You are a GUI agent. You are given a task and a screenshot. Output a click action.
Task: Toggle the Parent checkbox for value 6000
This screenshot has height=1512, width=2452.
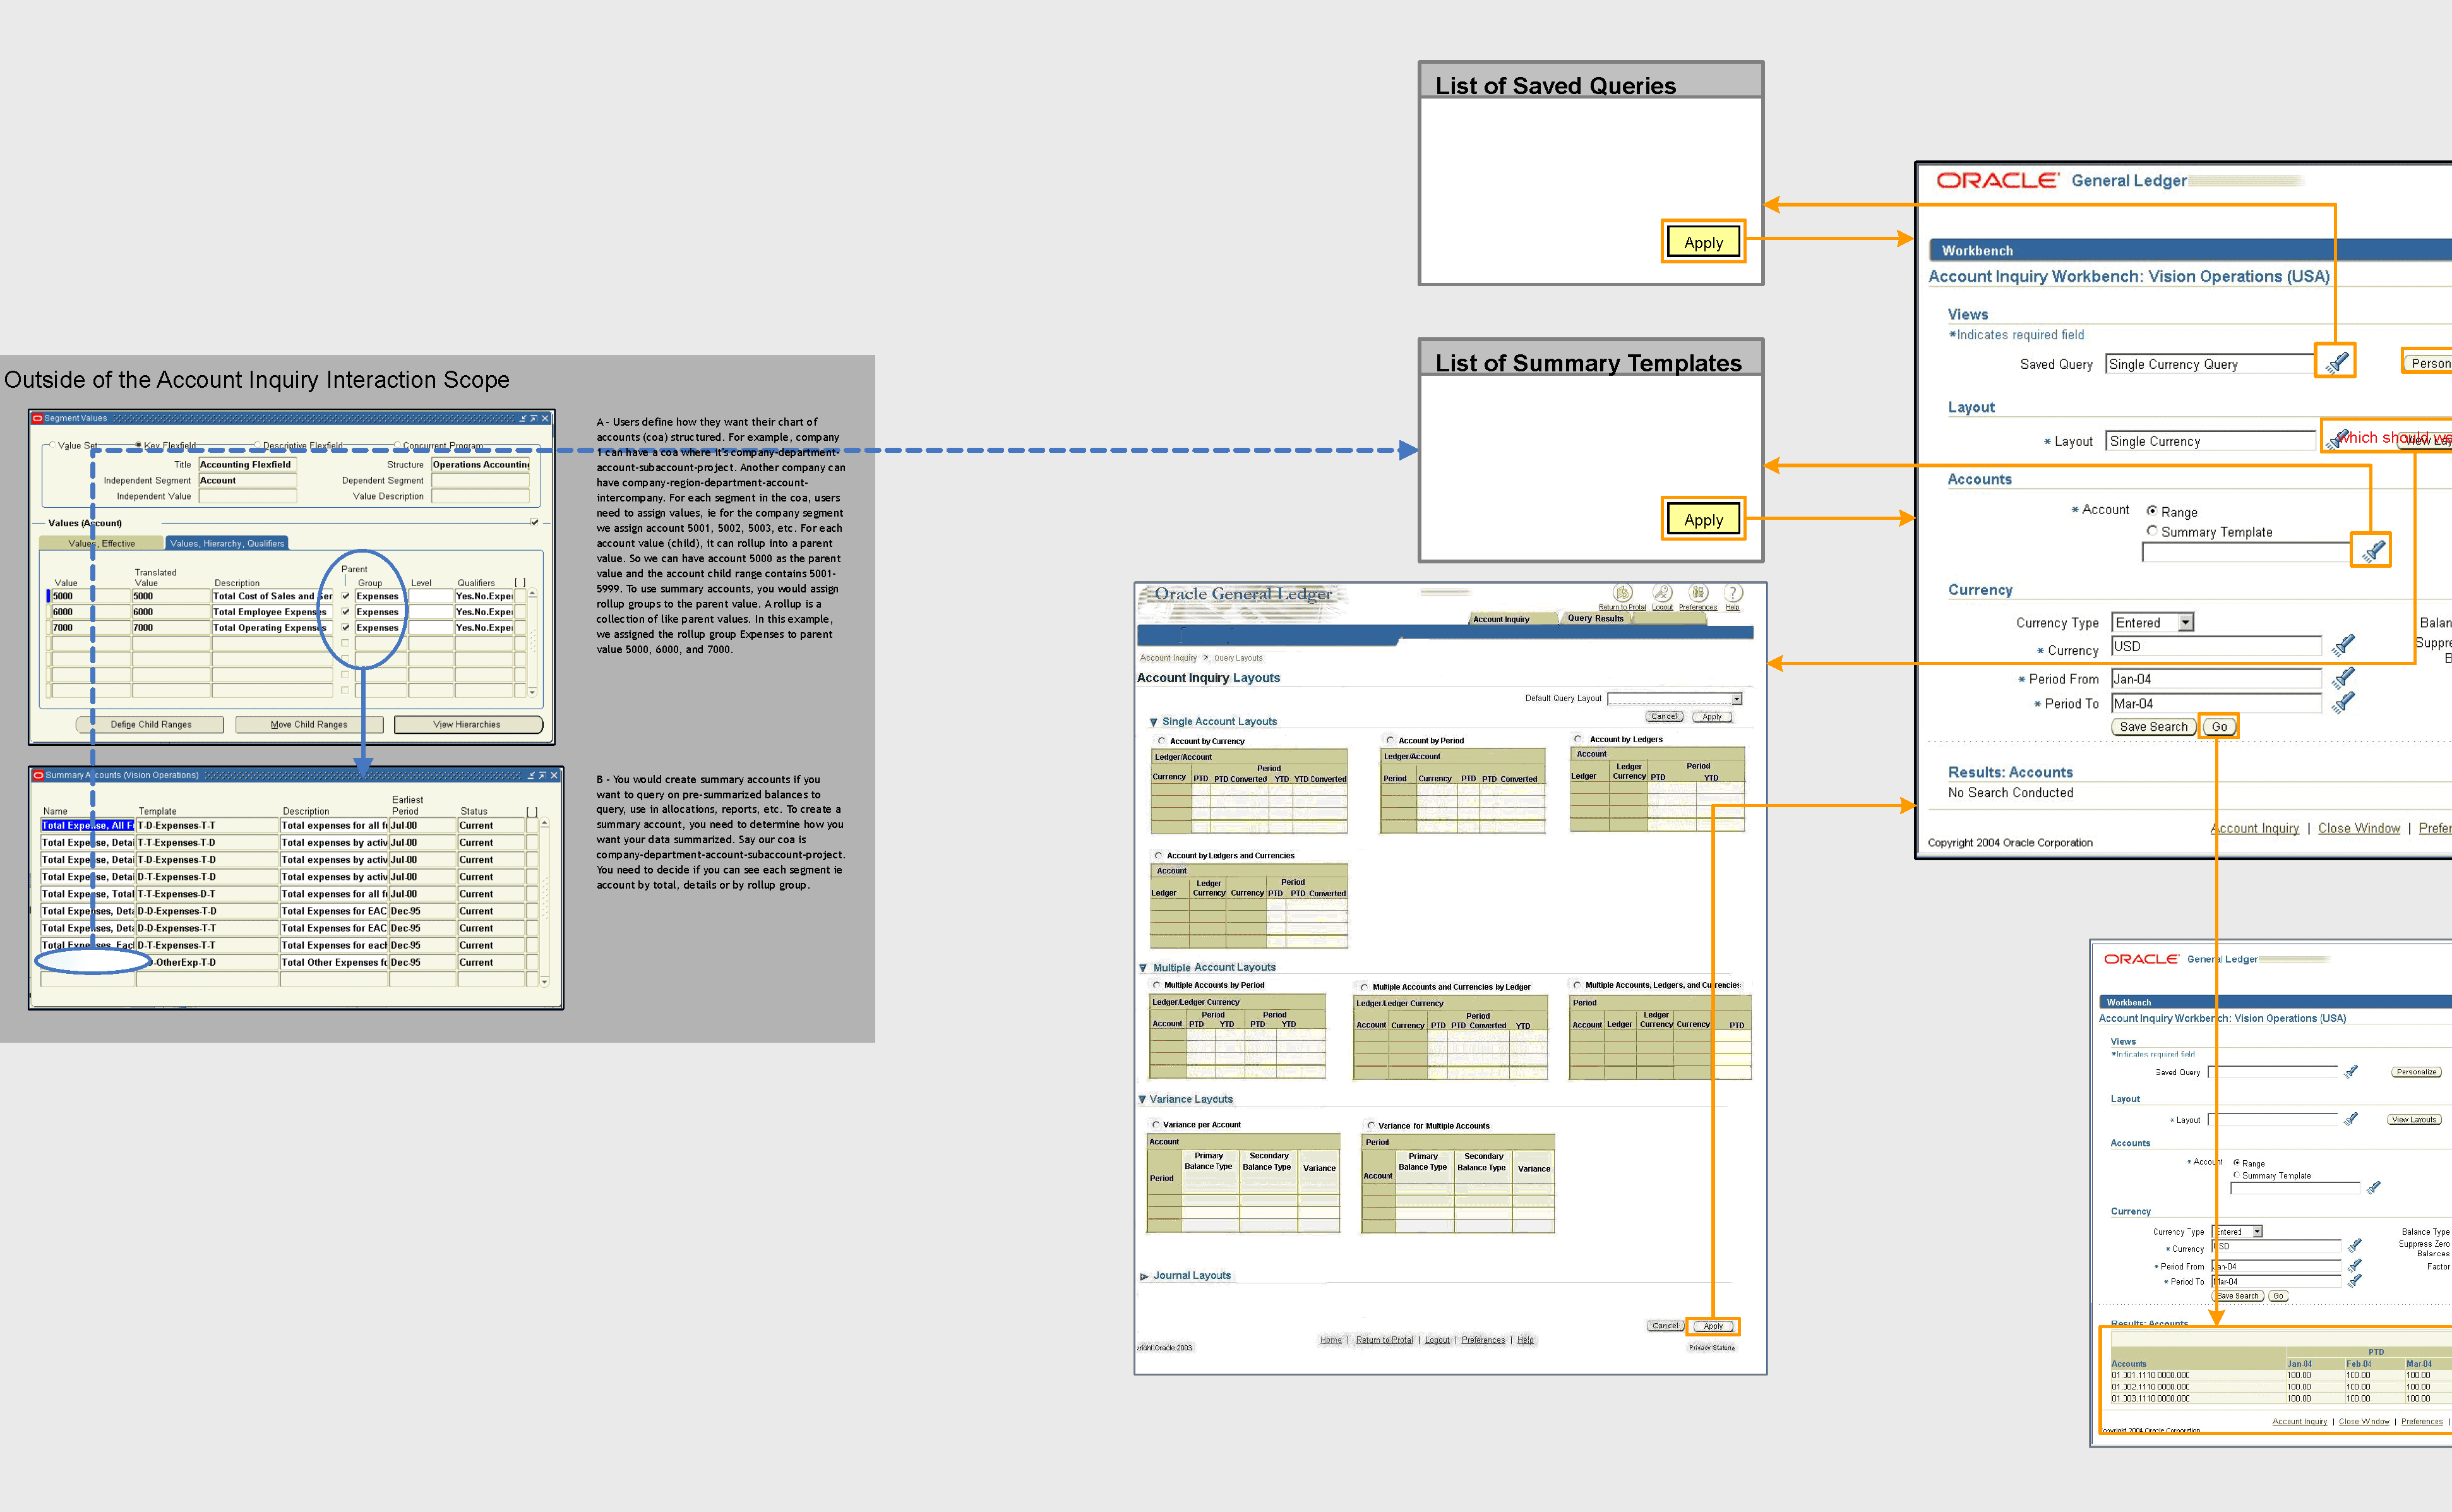[x=345, y=611]
